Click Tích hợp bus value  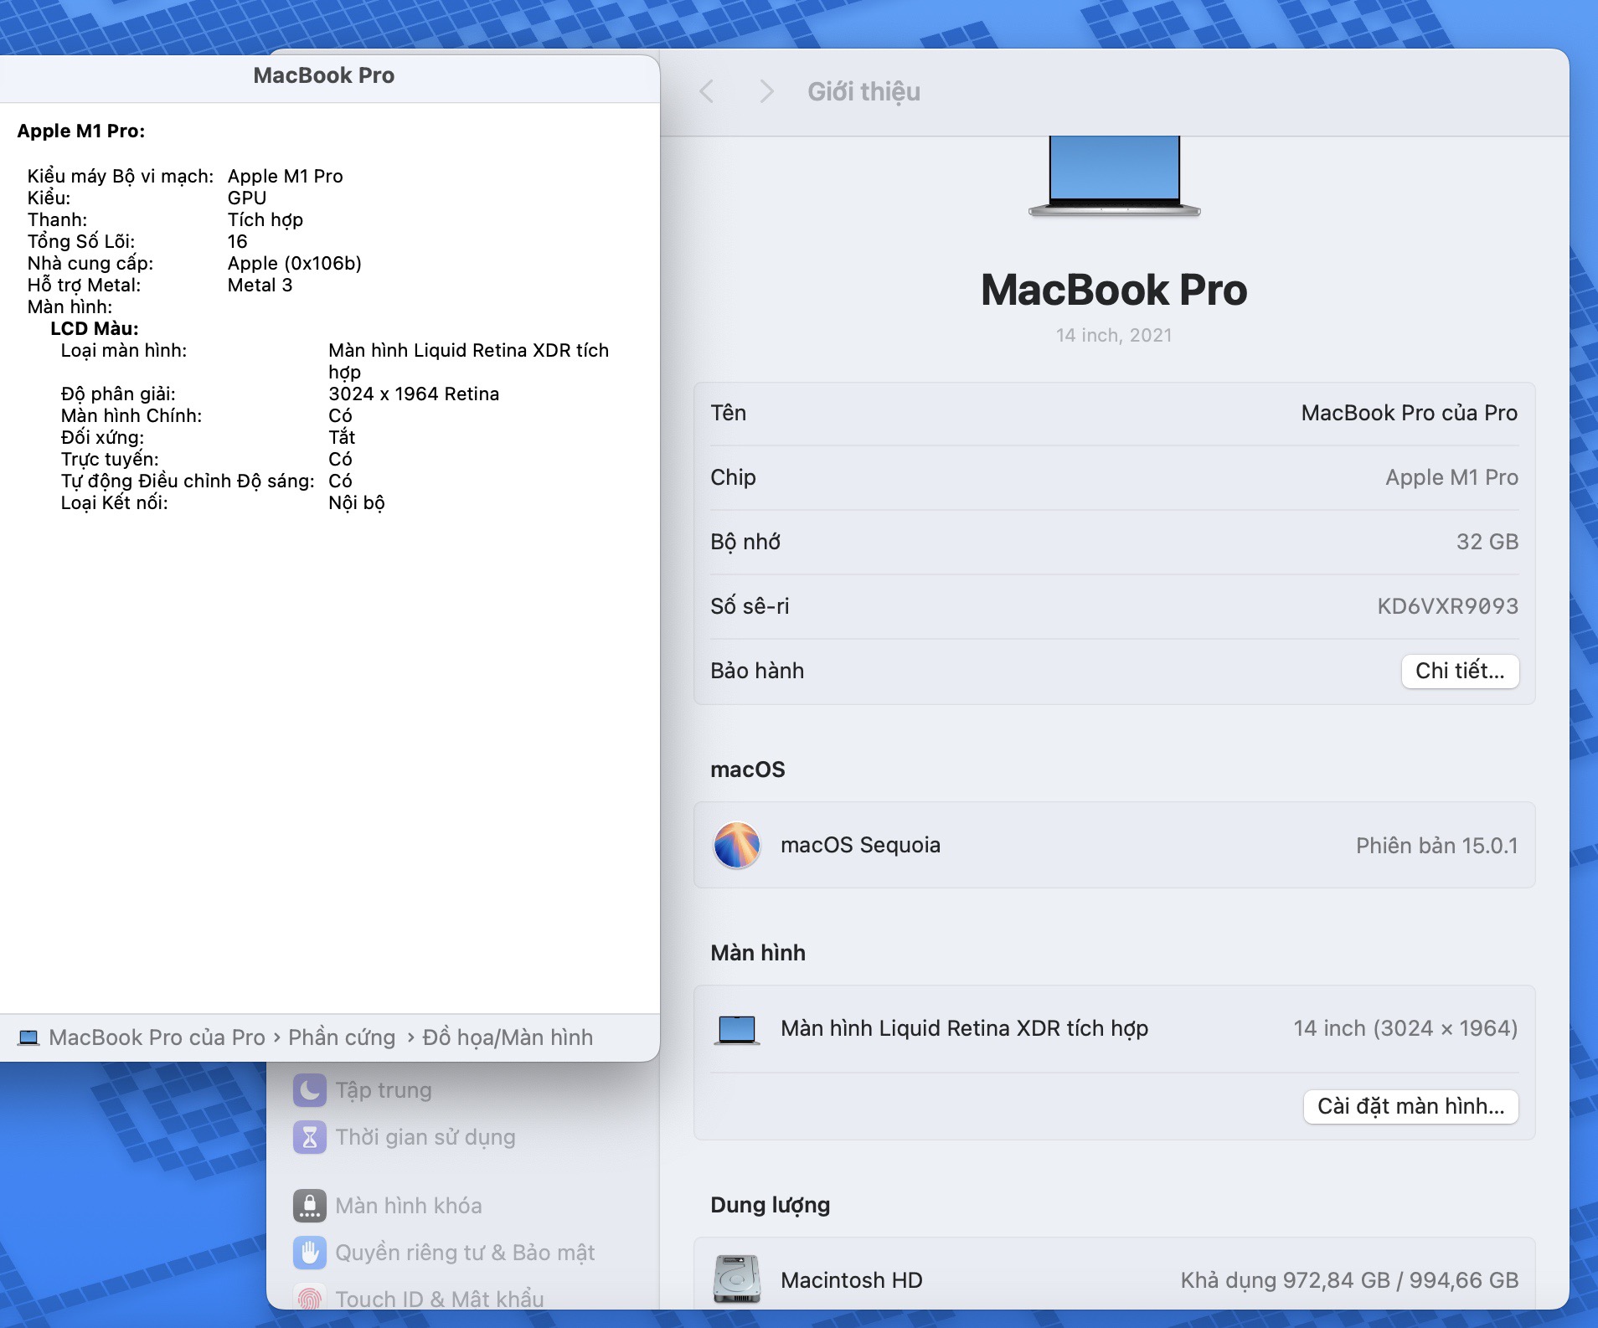pyautogui.click(x=265, y=219)
